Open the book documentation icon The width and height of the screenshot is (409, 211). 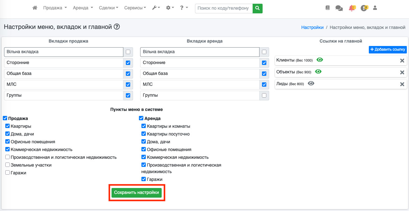pos(327,8)
